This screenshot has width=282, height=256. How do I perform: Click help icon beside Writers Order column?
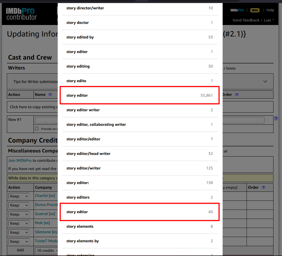click(x=237, y=94)
